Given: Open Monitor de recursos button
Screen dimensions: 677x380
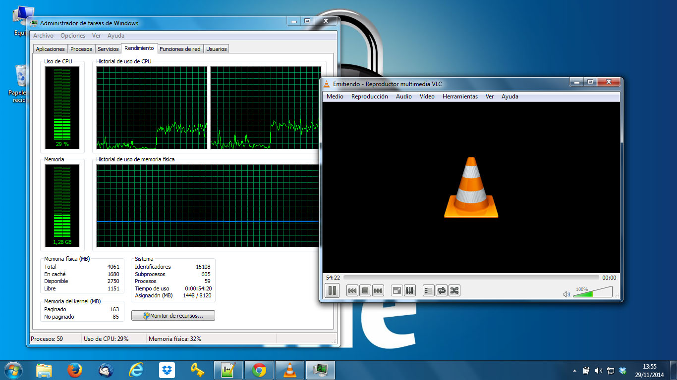Looking at the screenshot, I should [x=173, y=315].
